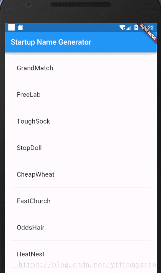Tap the cellular signal icon

coord(129,27)
